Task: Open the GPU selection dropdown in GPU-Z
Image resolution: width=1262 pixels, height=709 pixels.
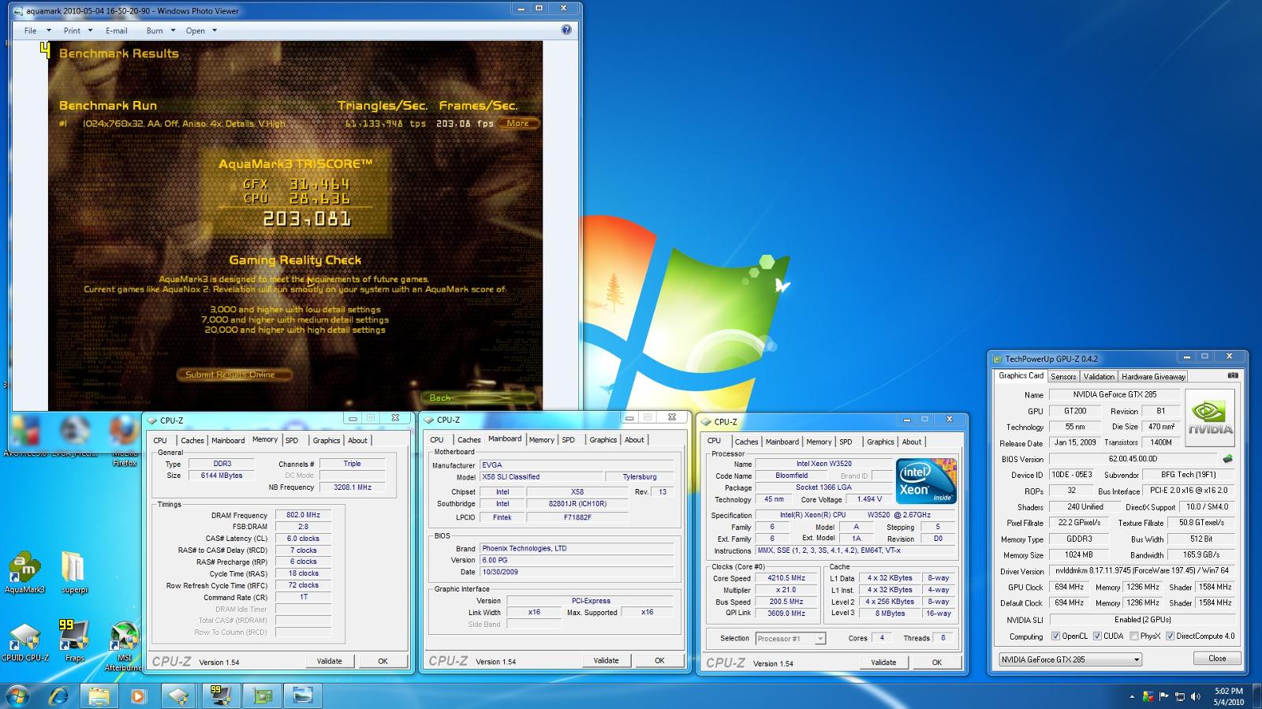Action: [x=1070, y=659]
